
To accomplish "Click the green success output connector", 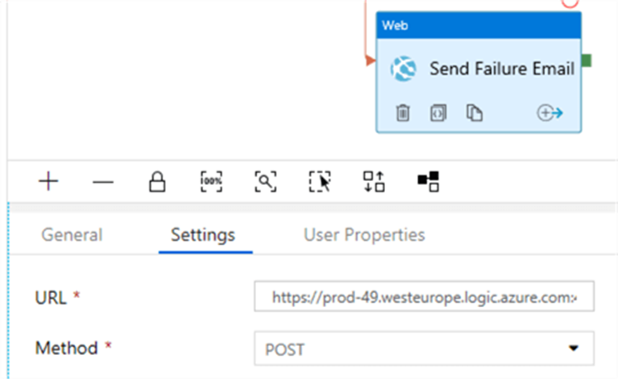I will (587, 60).
